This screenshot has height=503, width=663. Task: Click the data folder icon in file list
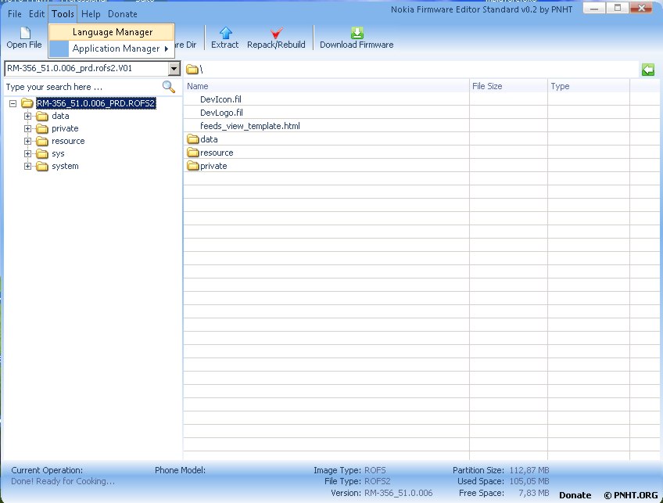193,139
